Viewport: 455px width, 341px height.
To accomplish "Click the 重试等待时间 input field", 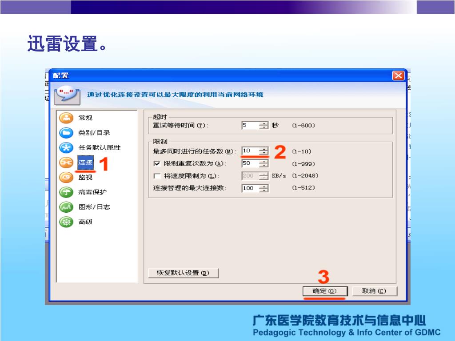I will point(250,125).
